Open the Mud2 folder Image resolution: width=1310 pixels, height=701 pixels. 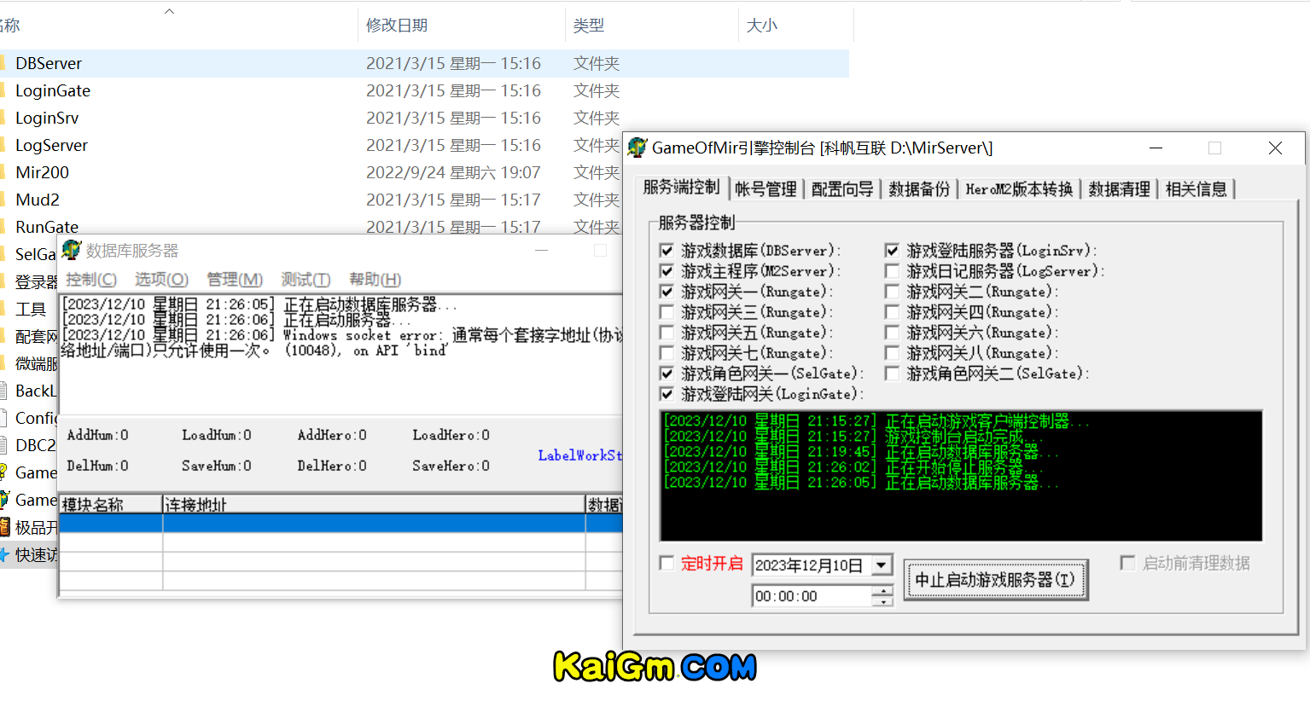38,200
